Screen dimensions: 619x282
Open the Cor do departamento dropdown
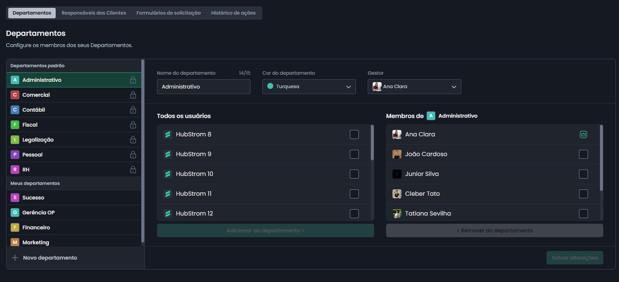[309, 87]
